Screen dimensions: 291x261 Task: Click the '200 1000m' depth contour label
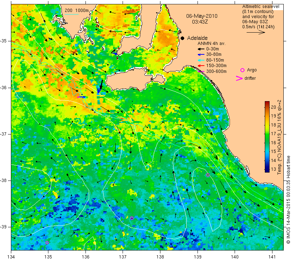pos(77,11)
